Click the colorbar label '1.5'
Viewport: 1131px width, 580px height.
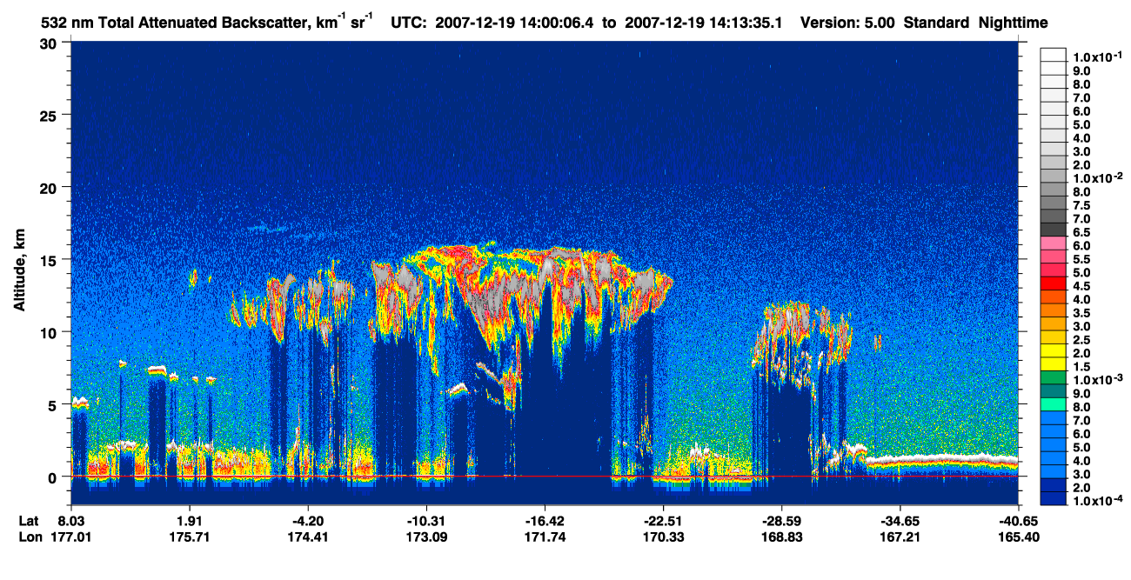pyautogui.click(x=1081, y=367)
